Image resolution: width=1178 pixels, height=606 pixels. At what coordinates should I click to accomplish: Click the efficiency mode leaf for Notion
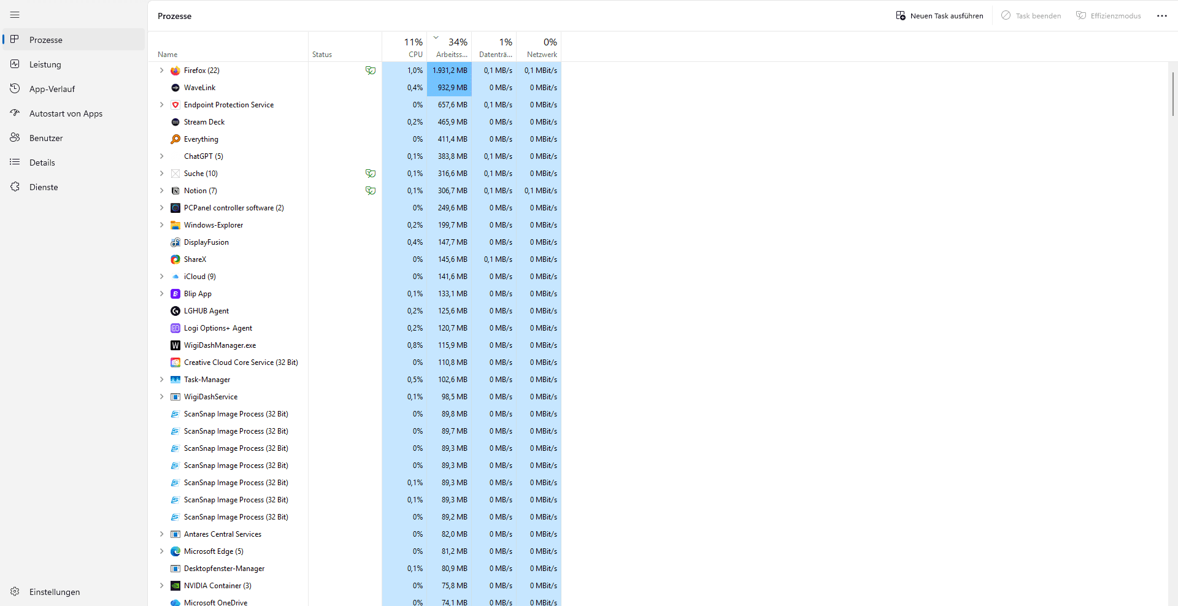pyautogui.click(x=371, y=191)
